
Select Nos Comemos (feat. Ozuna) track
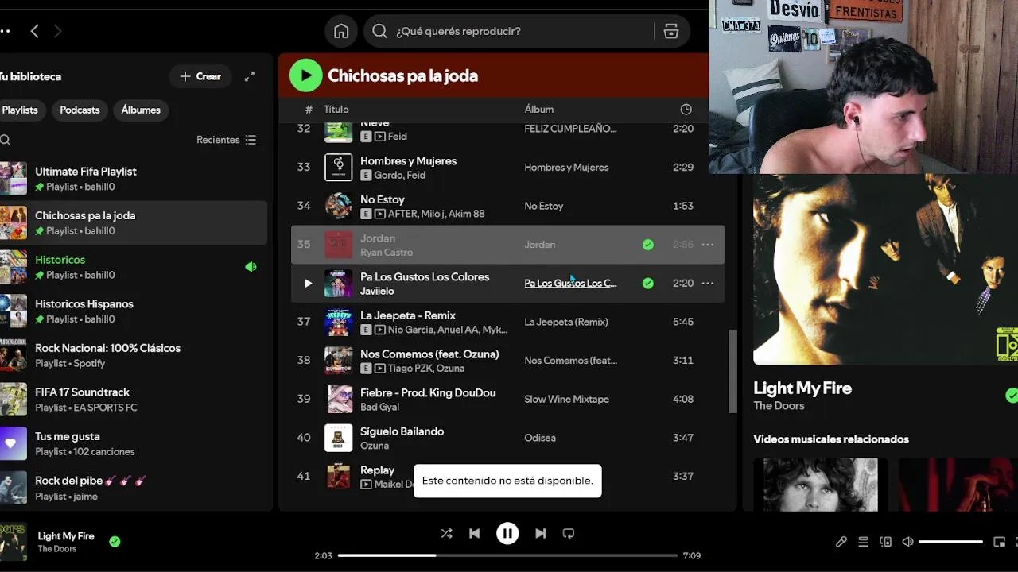pyautogui.click(x=507, y=361)
